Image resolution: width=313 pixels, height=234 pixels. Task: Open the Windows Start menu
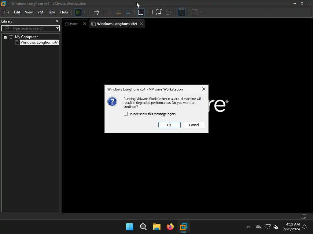pos(130,227)
